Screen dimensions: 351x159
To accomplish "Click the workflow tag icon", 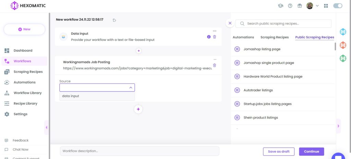I will click(x=114, y=20).
